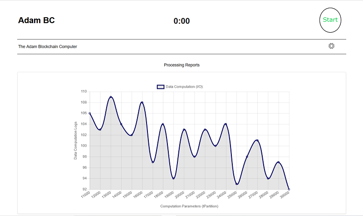Open settings via the gear icon
Viewport: 363px width, 216px height.
click(331, 46)
